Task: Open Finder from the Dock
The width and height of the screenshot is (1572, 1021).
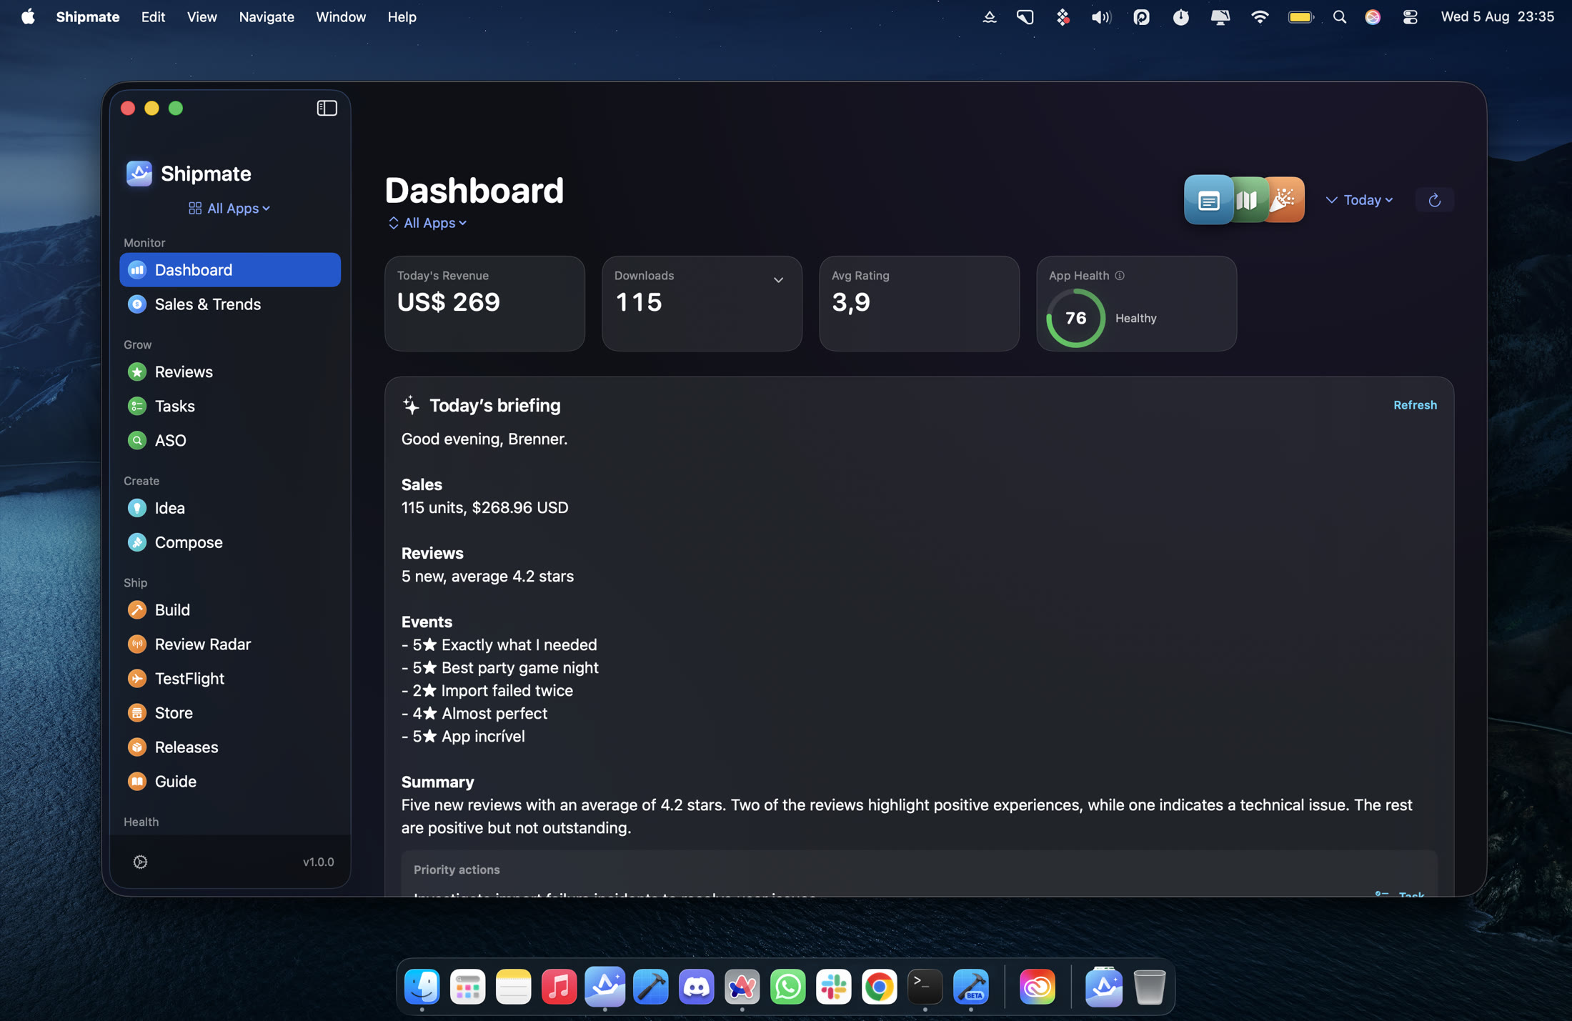Action: click(x=422, y=987)
